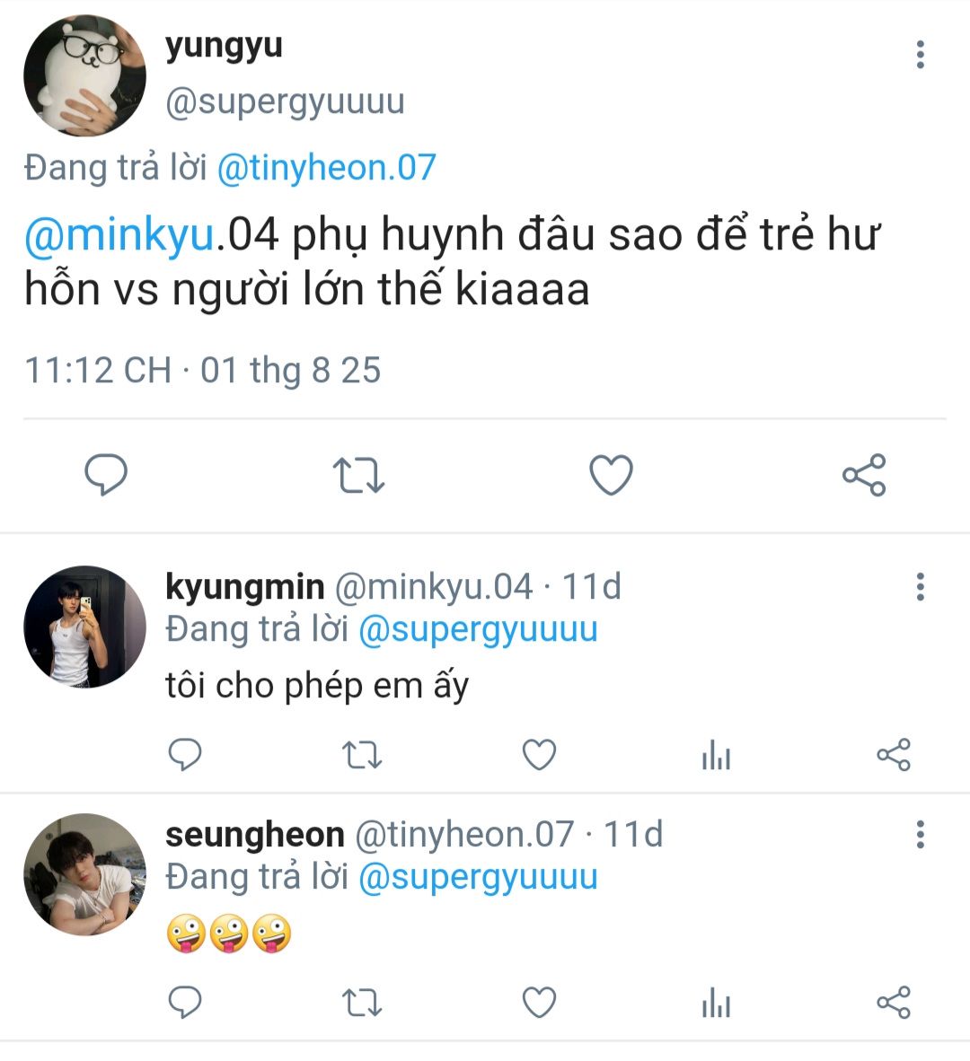
Task: Open more options for yungyu's tweet
Action: point(920,55)
